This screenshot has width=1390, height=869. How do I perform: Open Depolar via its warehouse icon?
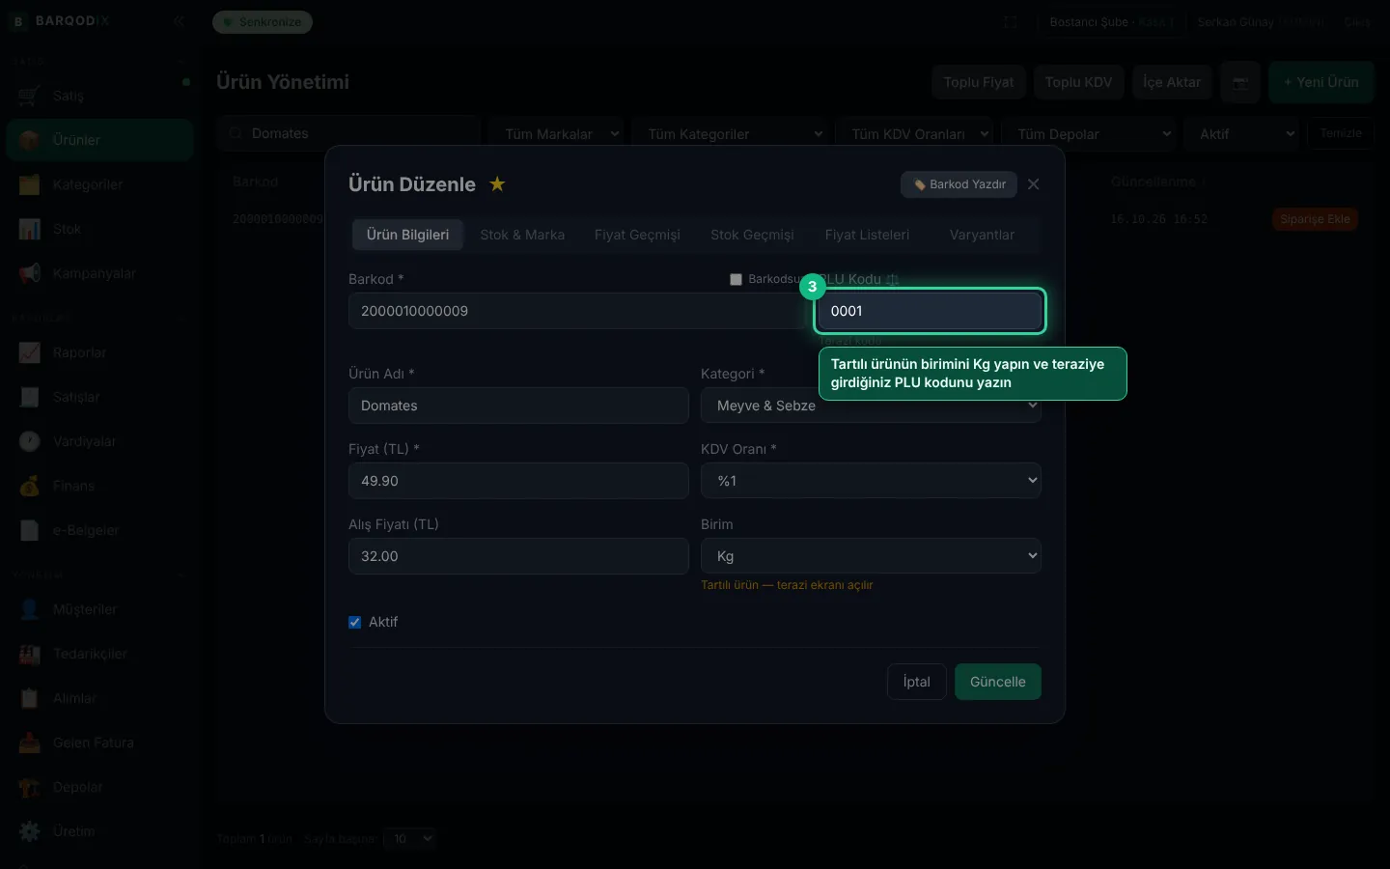(29, 787)
